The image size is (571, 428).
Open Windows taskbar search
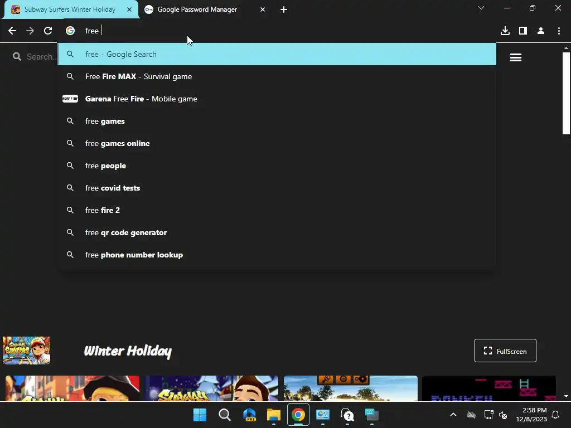224,415
